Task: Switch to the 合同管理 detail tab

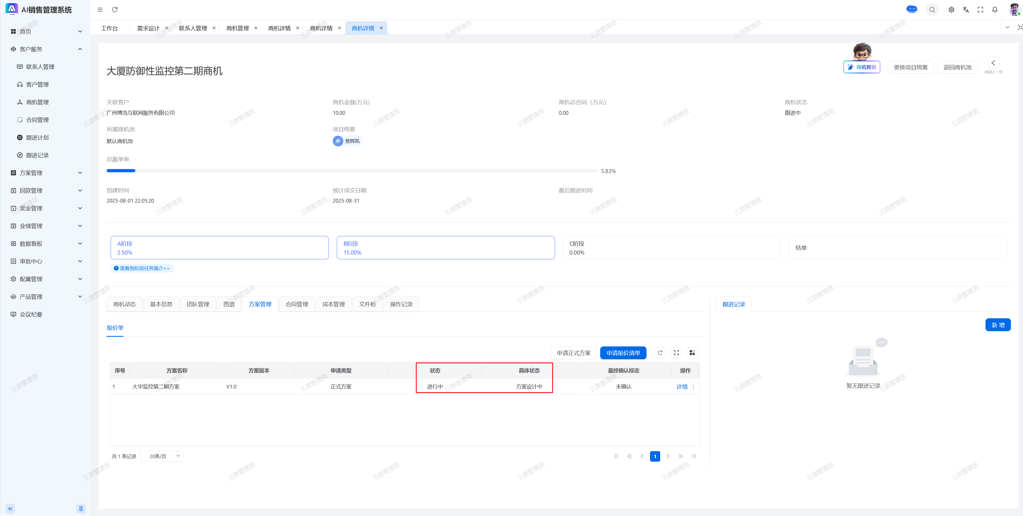Action: coord(297,304)
